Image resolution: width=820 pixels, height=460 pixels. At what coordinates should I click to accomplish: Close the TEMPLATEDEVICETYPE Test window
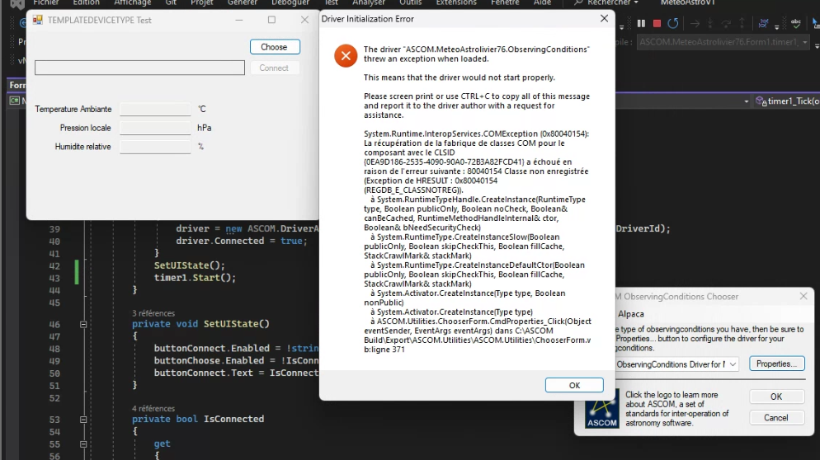(304, 20)
